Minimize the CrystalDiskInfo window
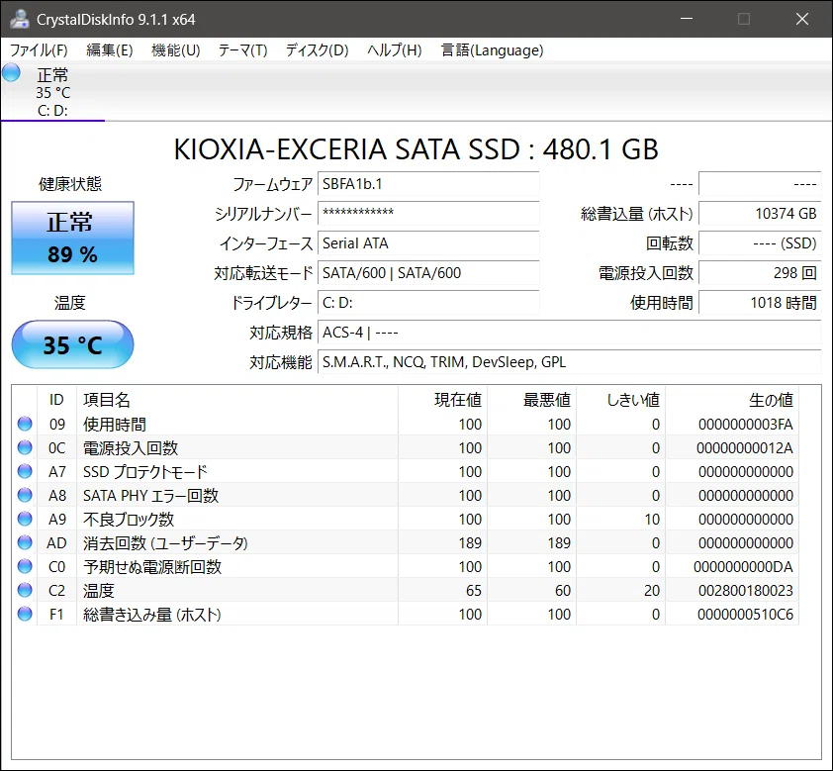 [x=687, y=19]
